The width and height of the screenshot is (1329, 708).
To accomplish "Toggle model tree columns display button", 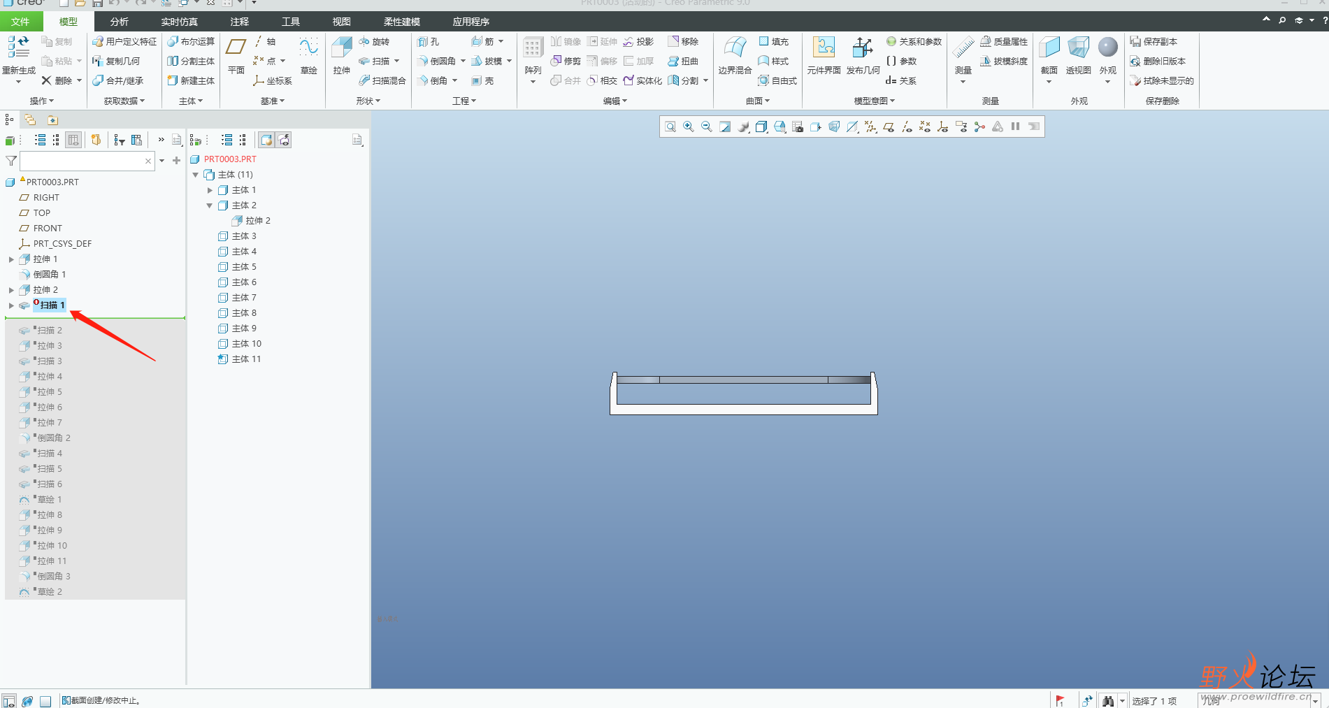I will [73, 140].
